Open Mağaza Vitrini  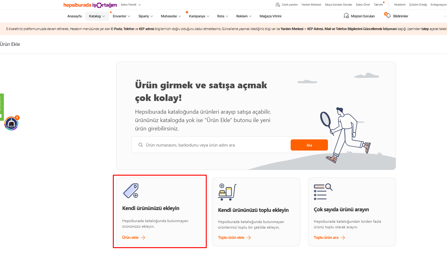[x=270, y=16]
